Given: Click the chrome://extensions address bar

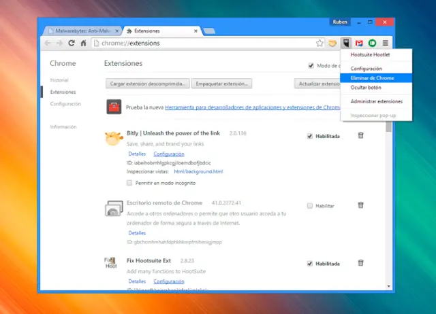Looking at the screenshot, I should (204, 43).
